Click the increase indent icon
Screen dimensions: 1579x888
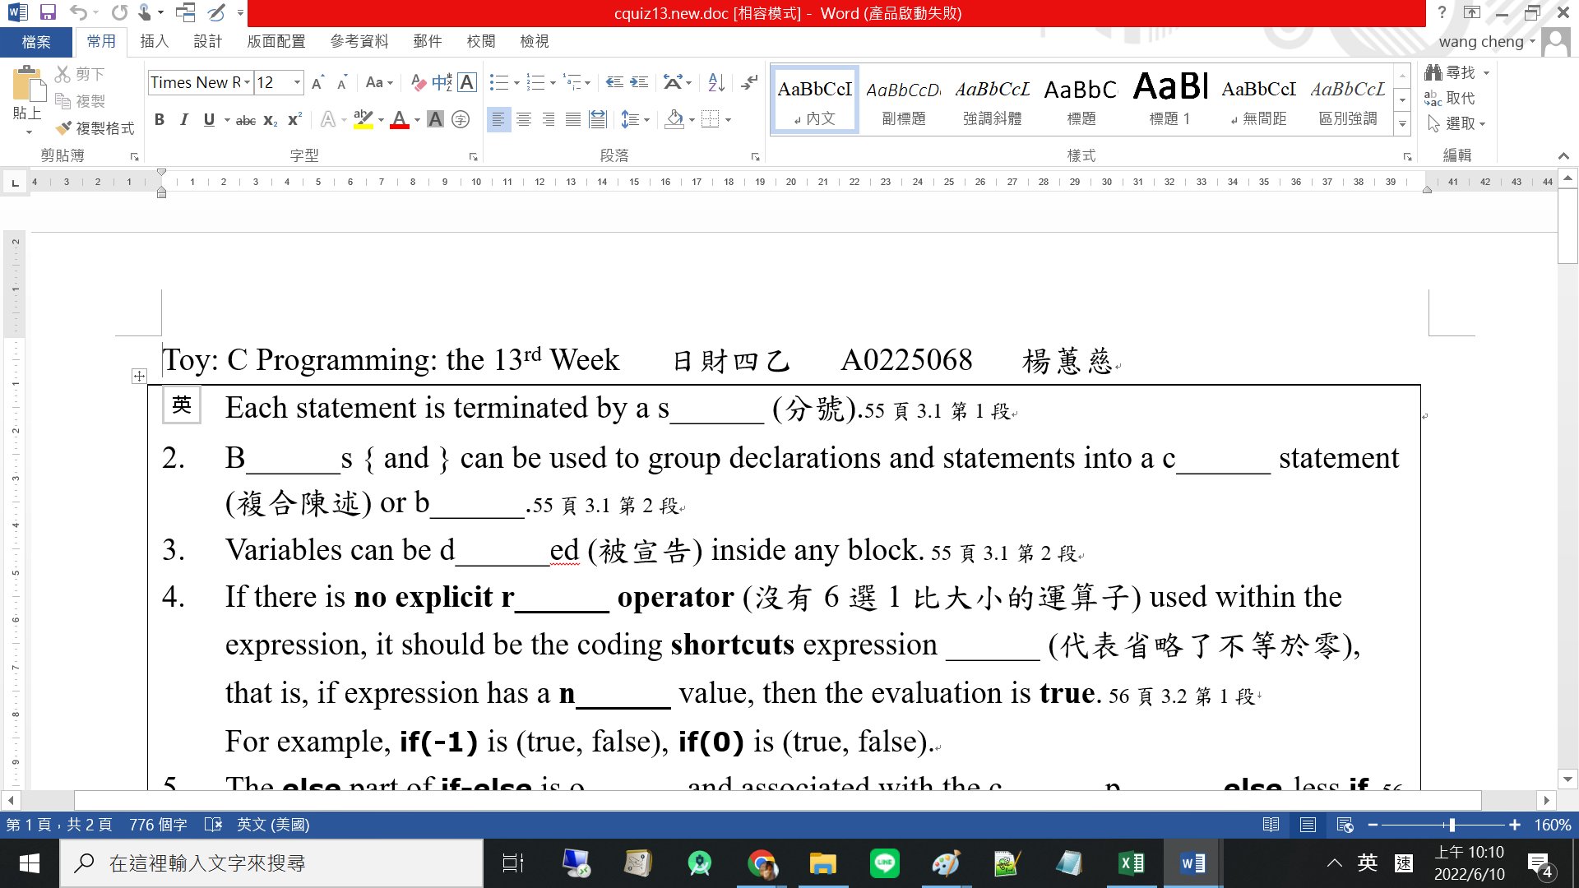tap(639, 82)
